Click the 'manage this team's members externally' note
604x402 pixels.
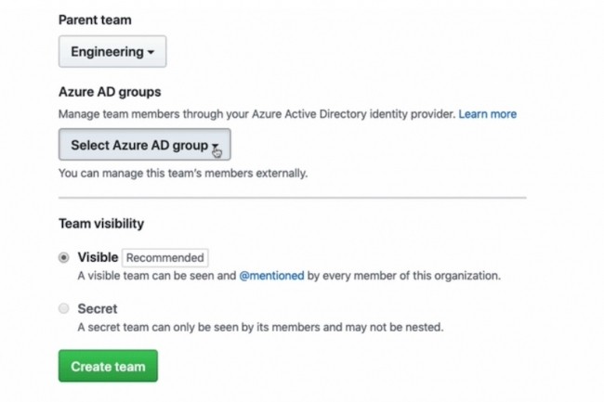[183, 174]
